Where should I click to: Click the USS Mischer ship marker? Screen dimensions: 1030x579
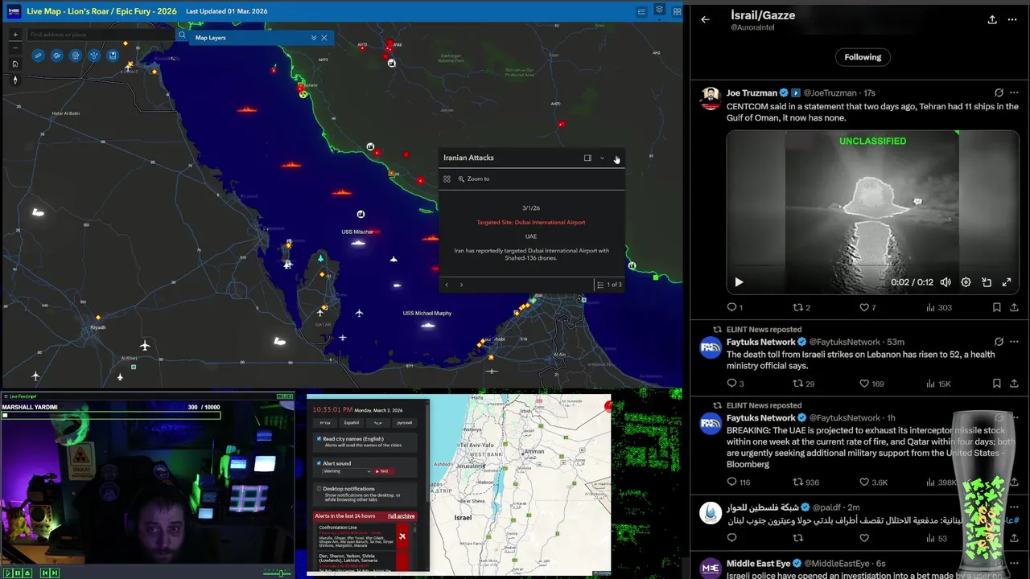coord(358,242)
